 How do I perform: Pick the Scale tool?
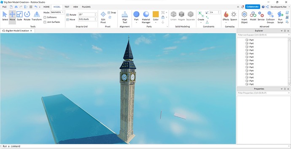click(x=19, y=16)
